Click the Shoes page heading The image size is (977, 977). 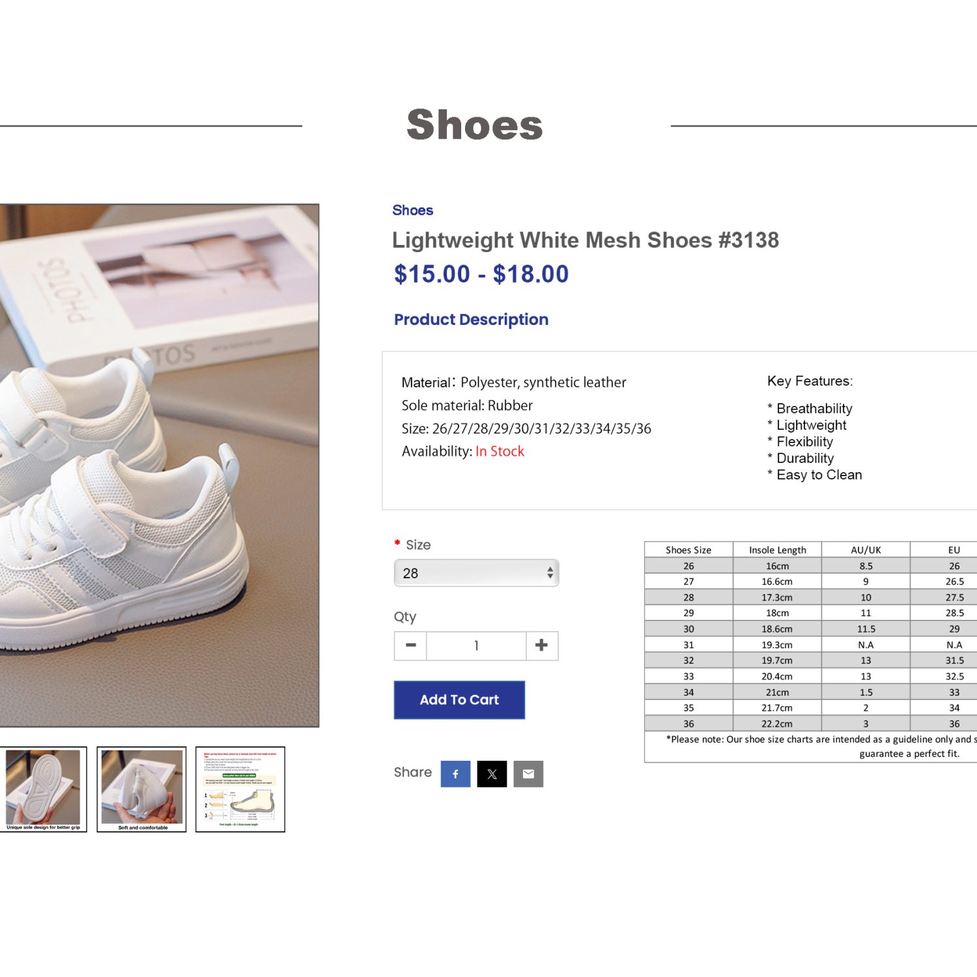474,125
